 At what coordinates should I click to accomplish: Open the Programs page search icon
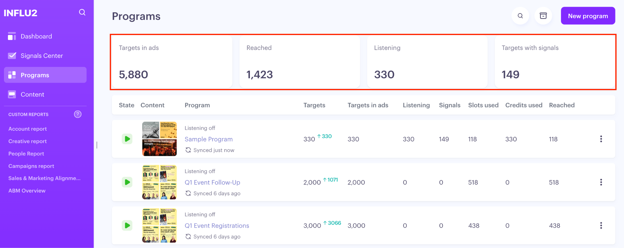pos(520,16)
